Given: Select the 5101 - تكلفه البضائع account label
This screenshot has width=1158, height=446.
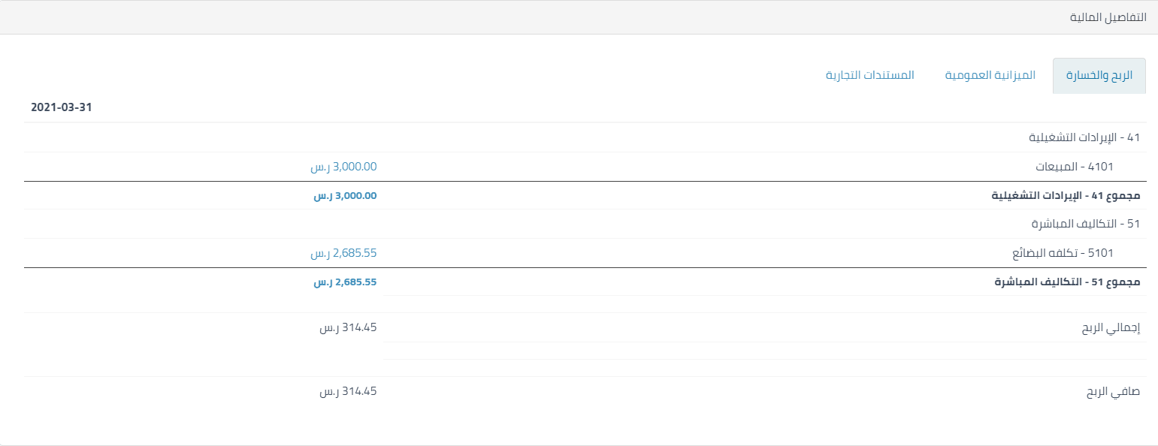Looking at the screenshot, I should pos(1072,253).
